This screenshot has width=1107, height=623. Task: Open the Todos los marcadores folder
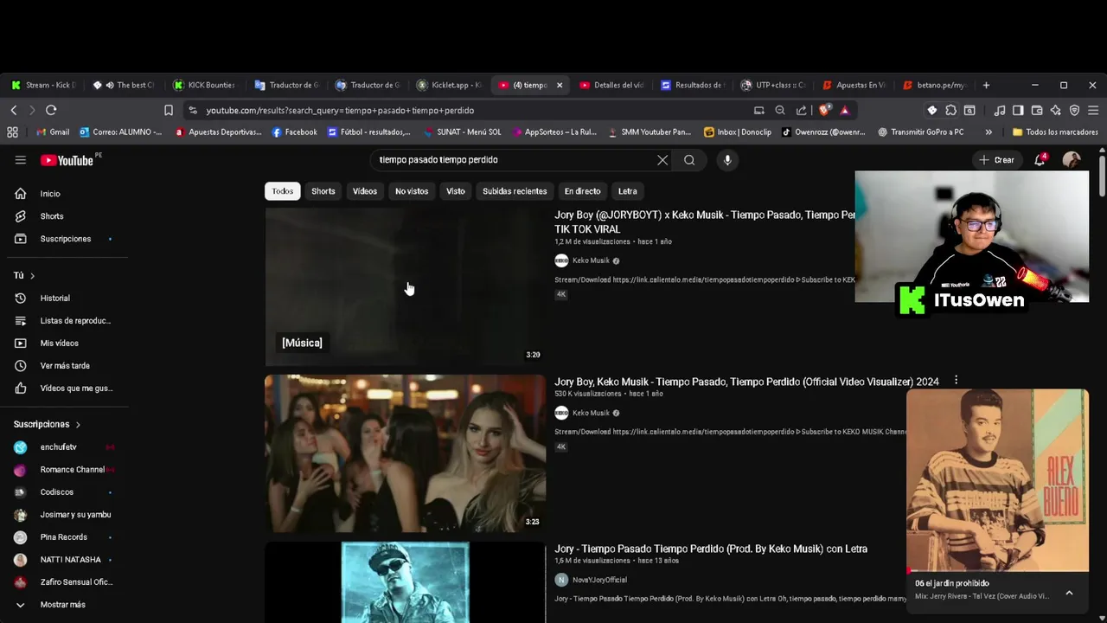coord(1055,132)
